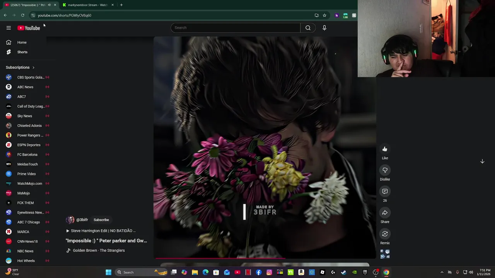495x278 pixels.
Task: Open ESPN Deportes channel
Action: click(27, 145)
